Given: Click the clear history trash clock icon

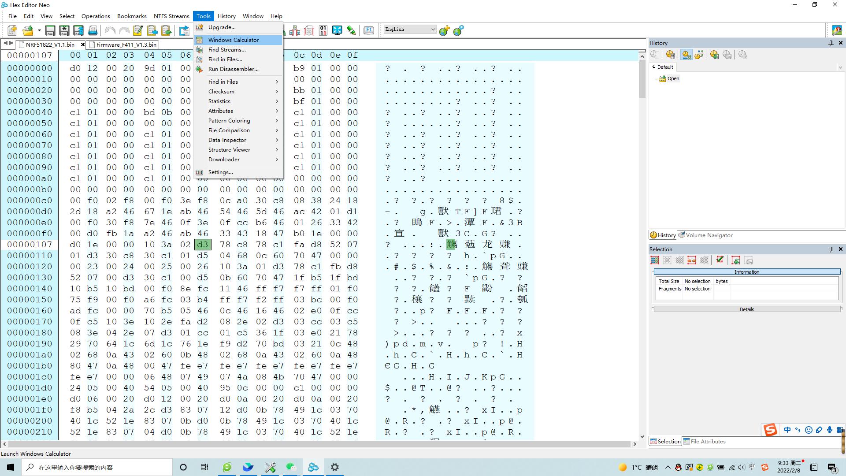Looking at the screenshot, I should (x=671, y=55).
